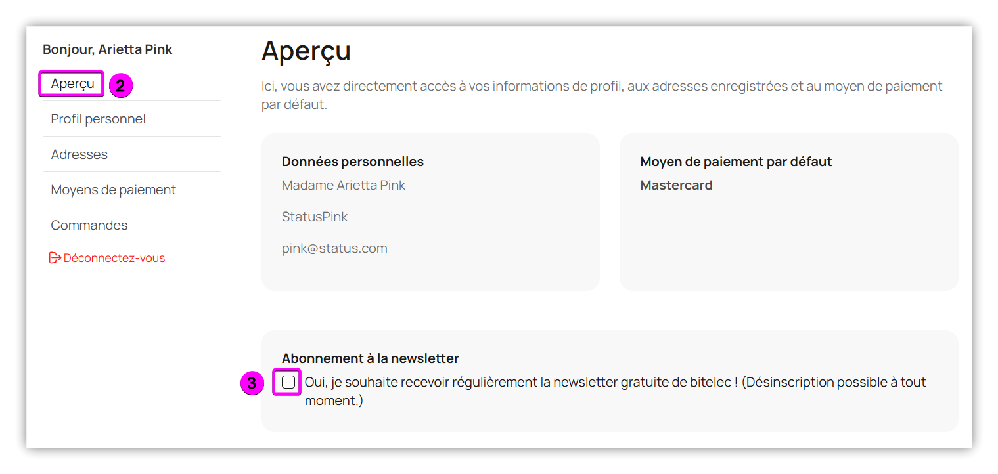Open Moyens de paiement in sidebar
The image size is (998, 474).
click(113, 190)
